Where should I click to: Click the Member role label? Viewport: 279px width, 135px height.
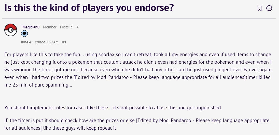(x=50, y=27)
